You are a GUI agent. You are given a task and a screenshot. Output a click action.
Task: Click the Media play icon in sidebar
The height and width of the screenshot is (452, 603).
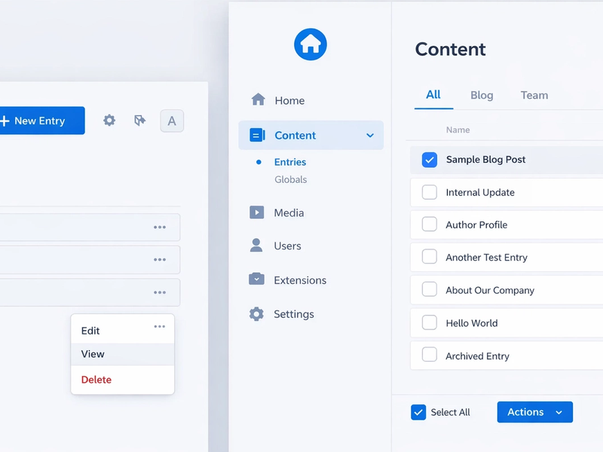click(256, 212)
